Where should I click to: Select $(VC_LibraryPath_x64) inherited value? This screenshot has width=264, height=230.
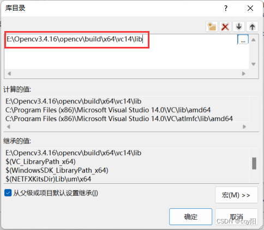(x=40, y=162)
